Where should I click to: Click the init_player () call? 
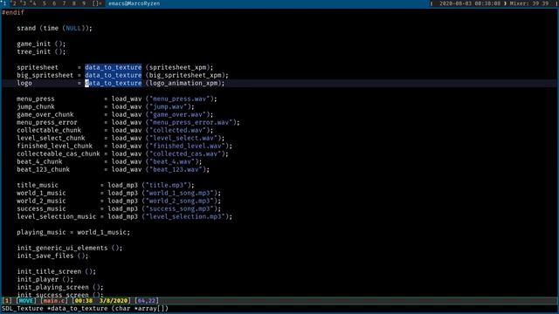click(x=45, y=279)
